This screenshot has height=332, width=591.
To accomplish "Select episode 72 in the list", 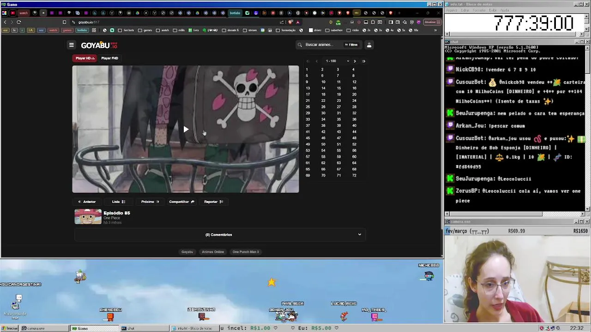I will [354, 175].
